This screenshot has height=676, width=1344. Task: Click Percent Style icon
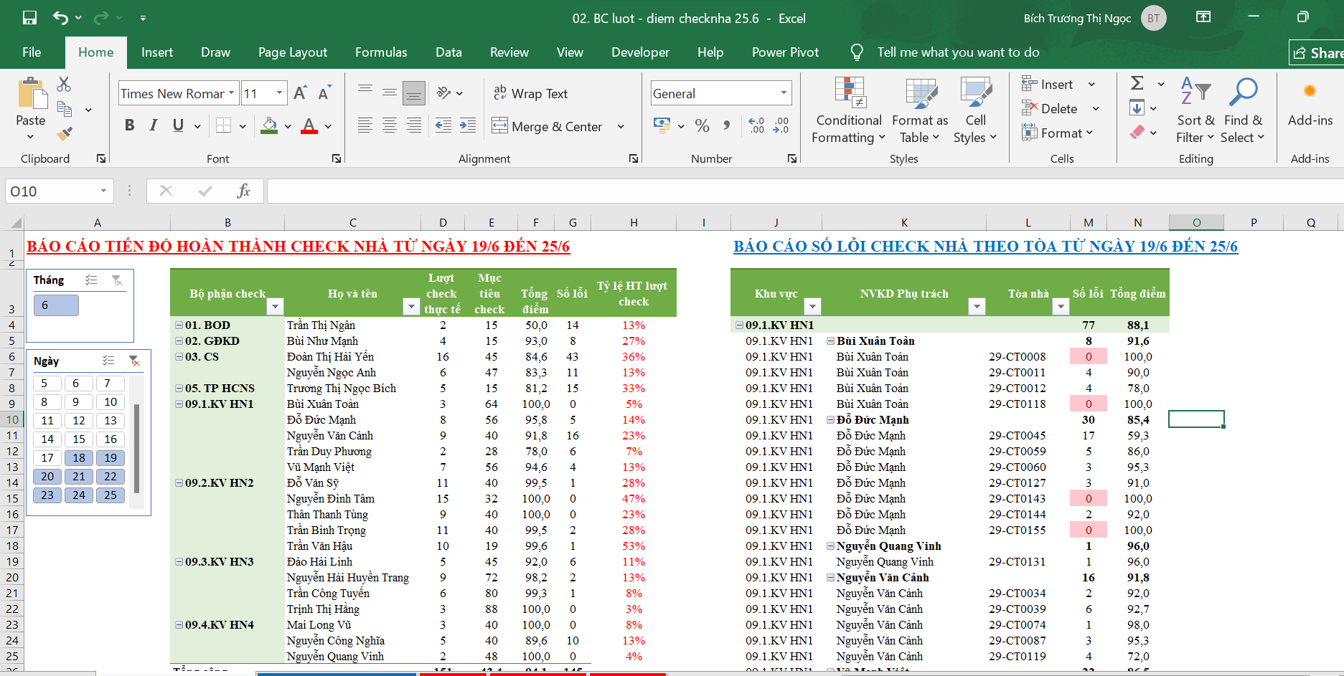pyautogui.click(x=702, y=126)
